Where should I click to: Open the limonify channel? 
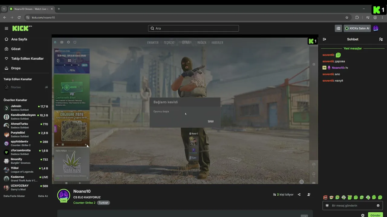(x=26, y=161)
